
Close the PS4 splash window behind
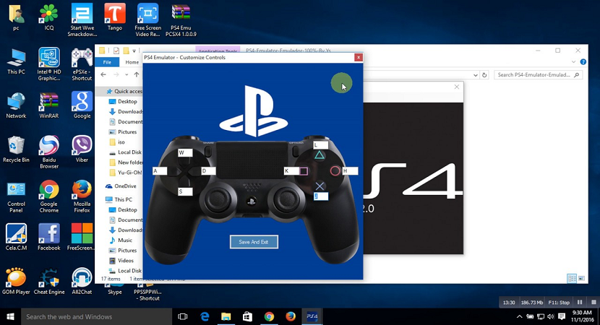[x=456, y=87]
